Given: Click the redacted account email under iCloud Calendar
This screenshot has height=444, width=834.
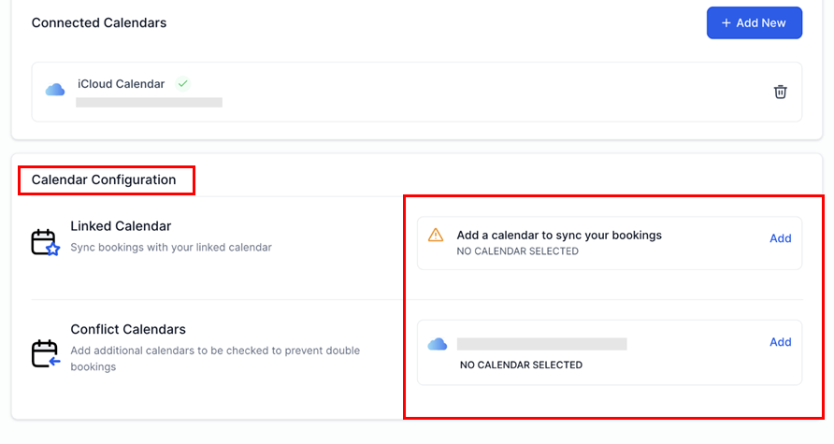Looking at the screenshot, I should pos(149,102).
